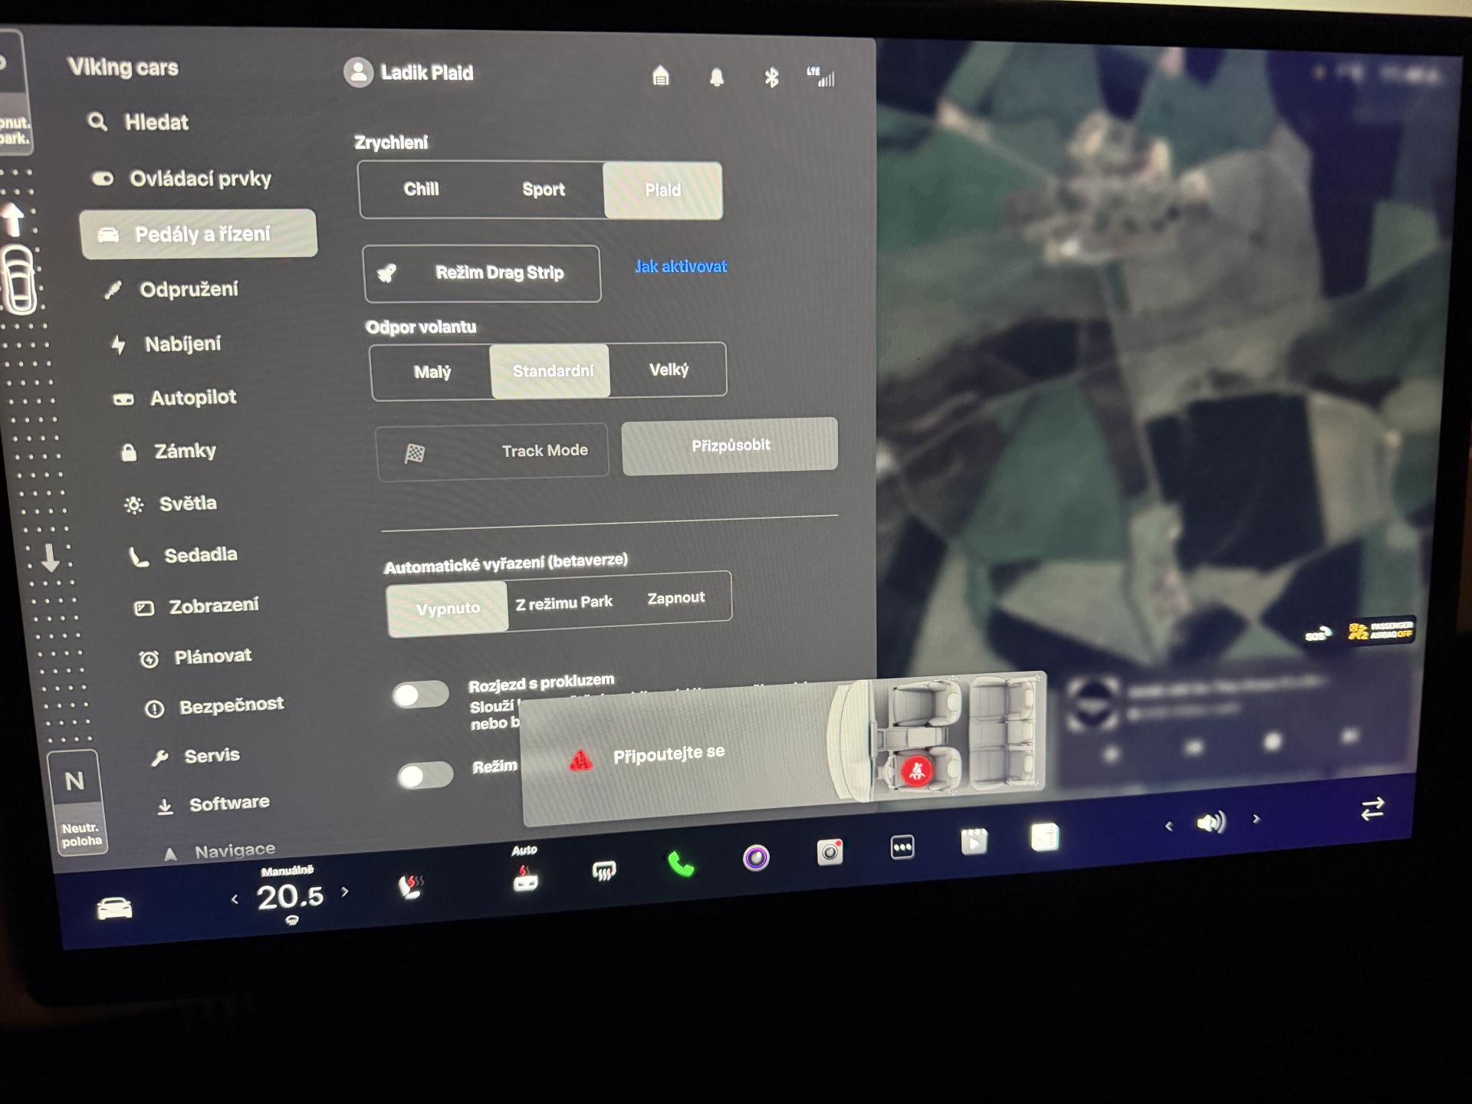Open the purple voice assistant app icon
This screenshot has width=1472, height=1104.
tap(756, 857)
